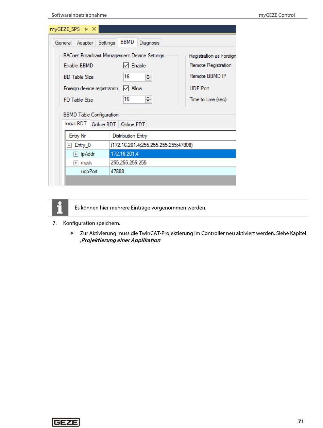
Task: Toggle the Foreign device registration Allow checkbox
Action: pyautogui.click(x=126, y=88)
